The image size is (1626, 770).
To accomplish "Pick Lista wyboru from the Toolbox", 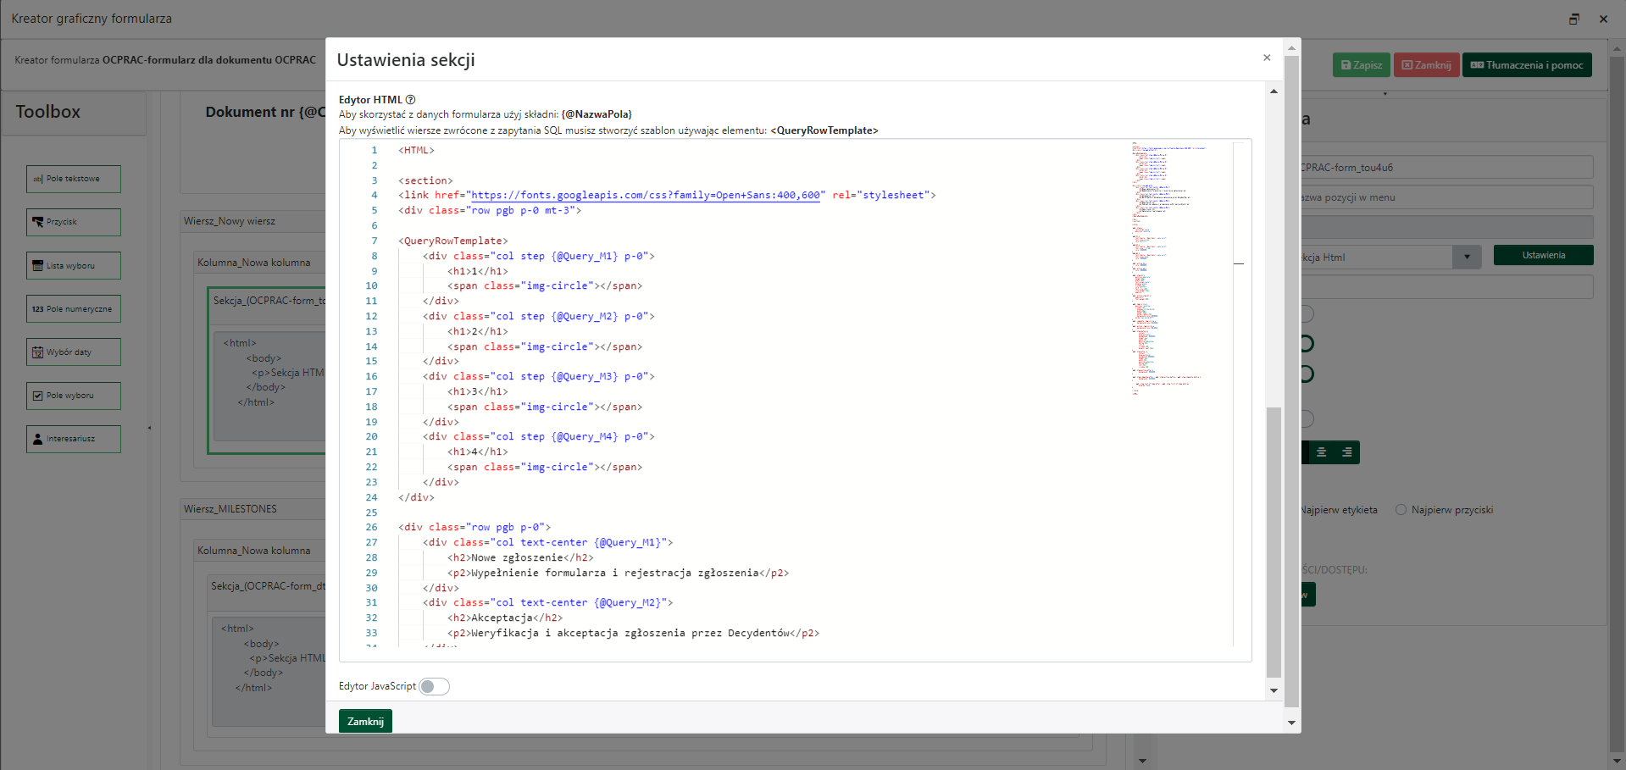I will pos(73,266).
